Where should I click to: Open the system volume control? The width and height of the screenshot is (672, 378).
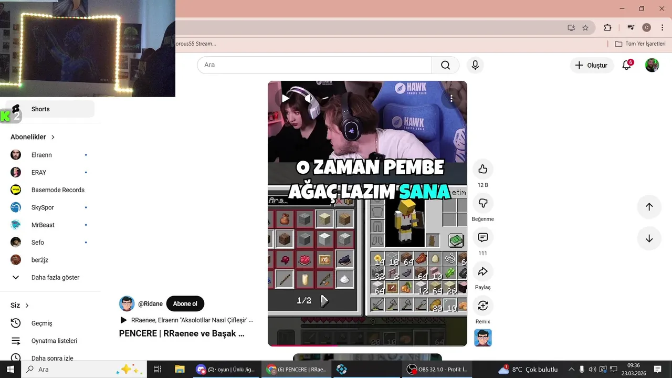[x=592, y=370]
